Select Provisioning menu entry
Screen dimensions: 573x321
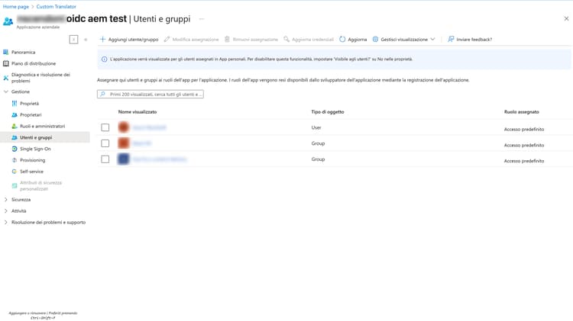[x=33, y=160]
